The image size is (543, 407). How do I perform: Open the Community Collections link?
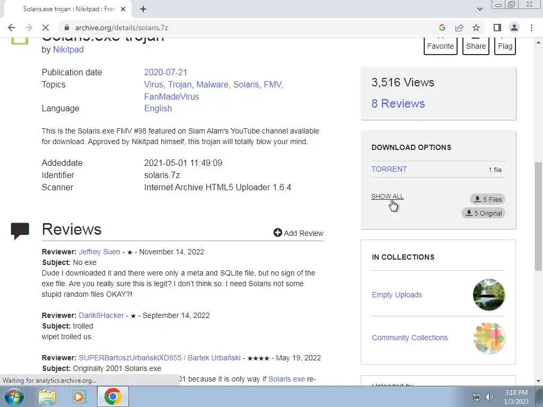(410, 338)
